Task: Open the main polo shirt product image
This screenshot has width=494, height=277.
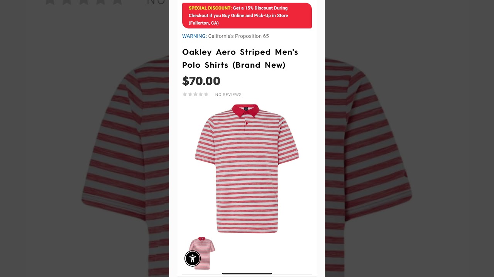Action: [247, 169]
